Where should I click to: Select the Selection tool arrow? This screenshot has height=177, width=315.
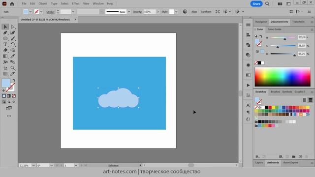click(5, 27)
